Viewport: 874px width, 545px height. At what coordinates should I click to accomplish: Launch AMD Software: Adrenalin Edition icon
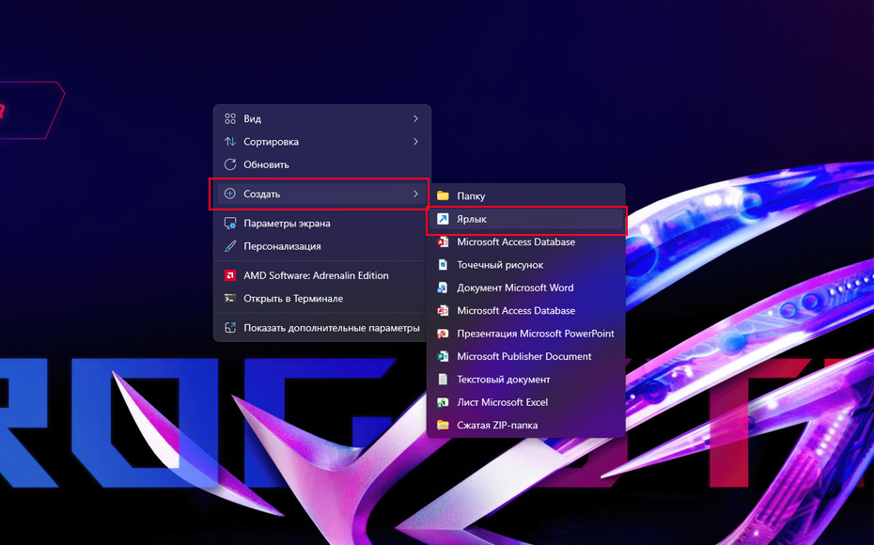click(230, 275)
